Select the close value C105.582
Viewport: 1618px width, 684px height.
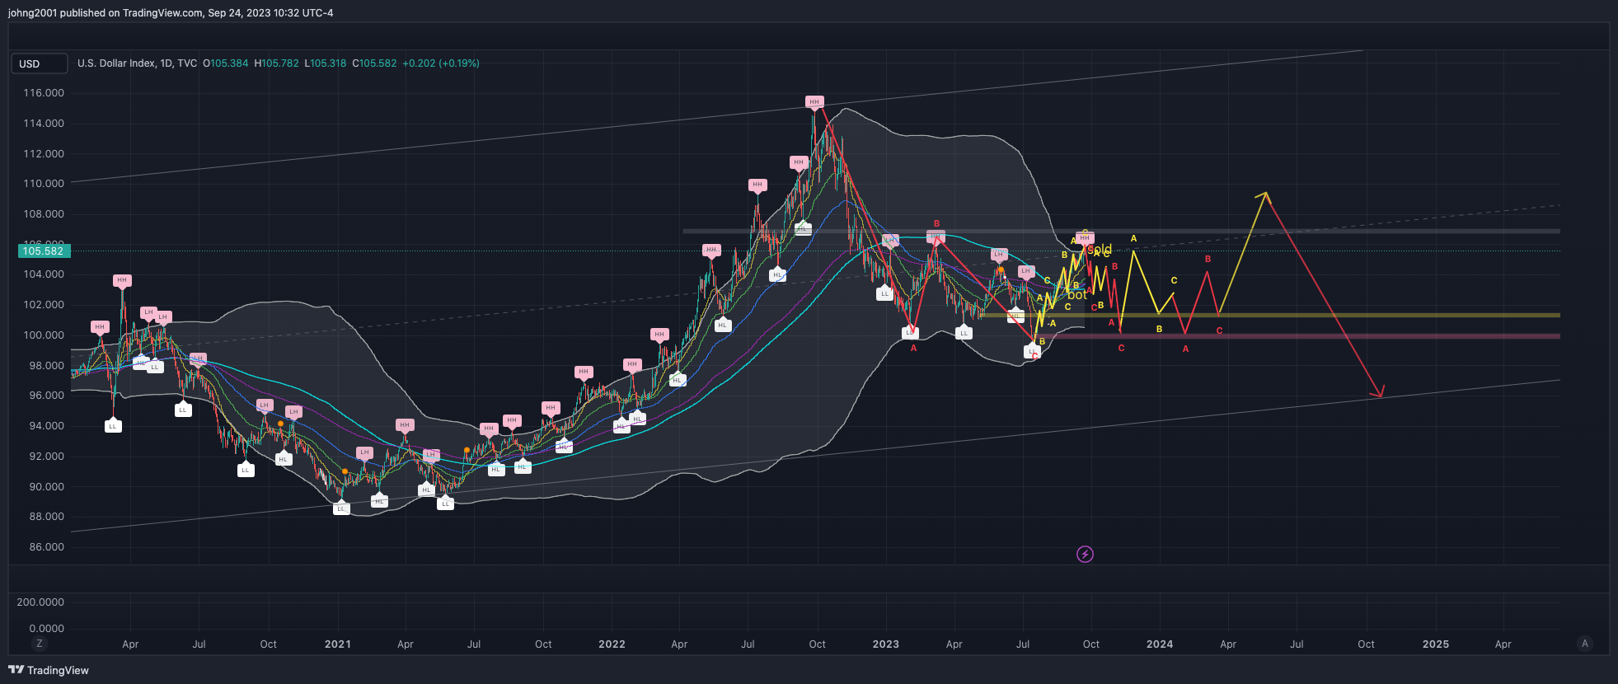coord(374,63)
